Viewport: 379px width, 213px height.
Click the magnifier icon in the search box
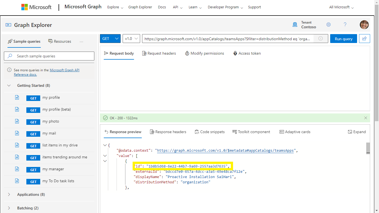(10, 56)
